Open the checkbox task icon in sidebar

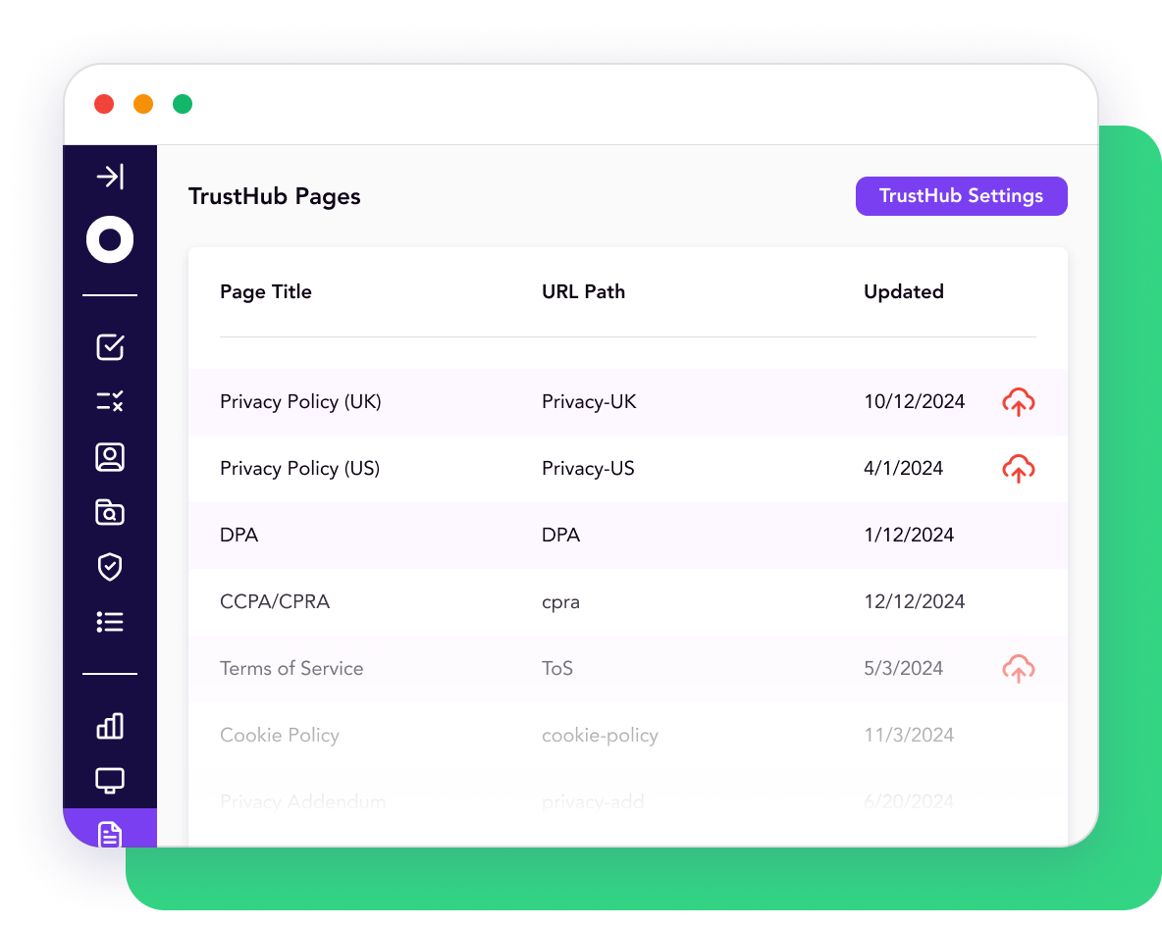pos(110,346)
